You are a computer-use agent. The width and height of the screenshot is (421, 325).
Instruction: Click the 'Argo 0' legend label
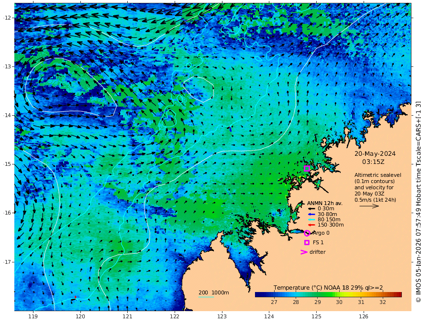point(321,233)
